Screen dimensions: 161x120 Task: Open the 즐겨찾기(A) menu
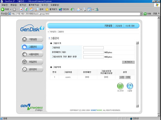coord(34,5)
